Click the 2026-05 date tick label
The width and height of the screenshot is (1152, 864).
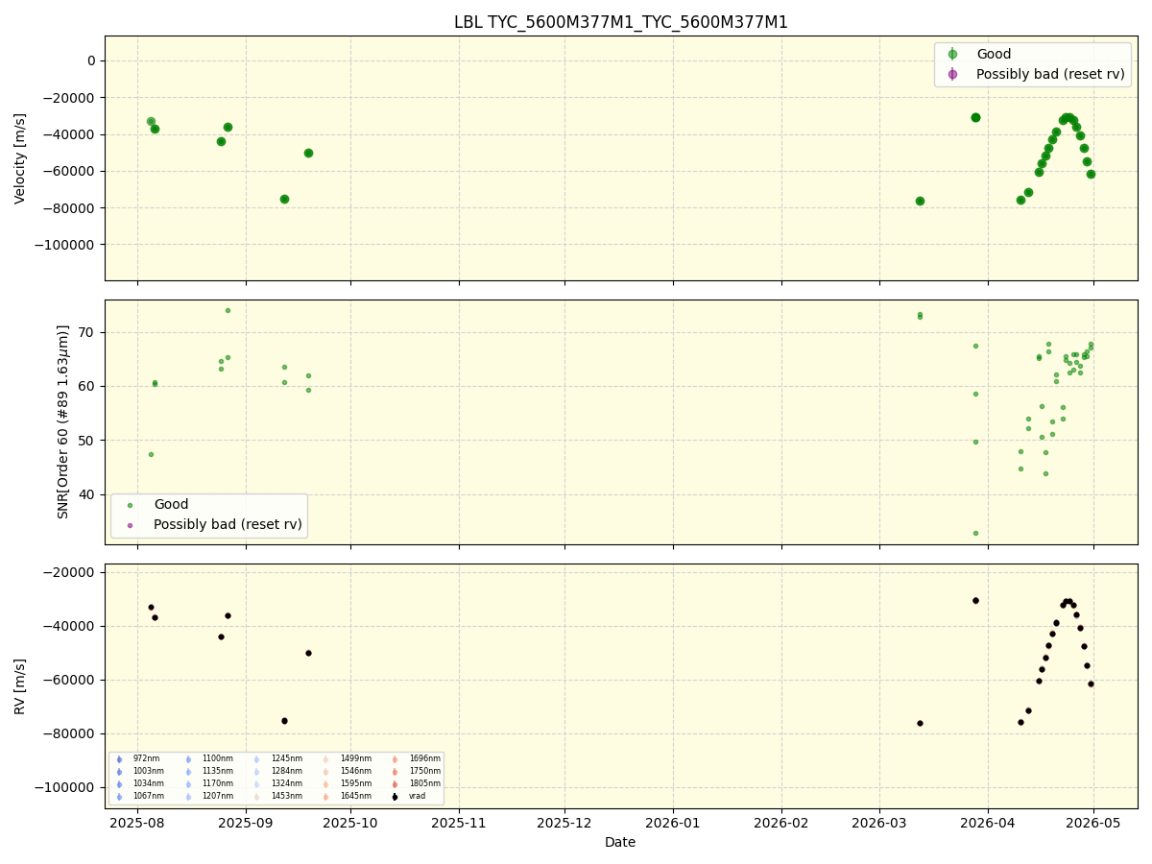click(1093, 823)
